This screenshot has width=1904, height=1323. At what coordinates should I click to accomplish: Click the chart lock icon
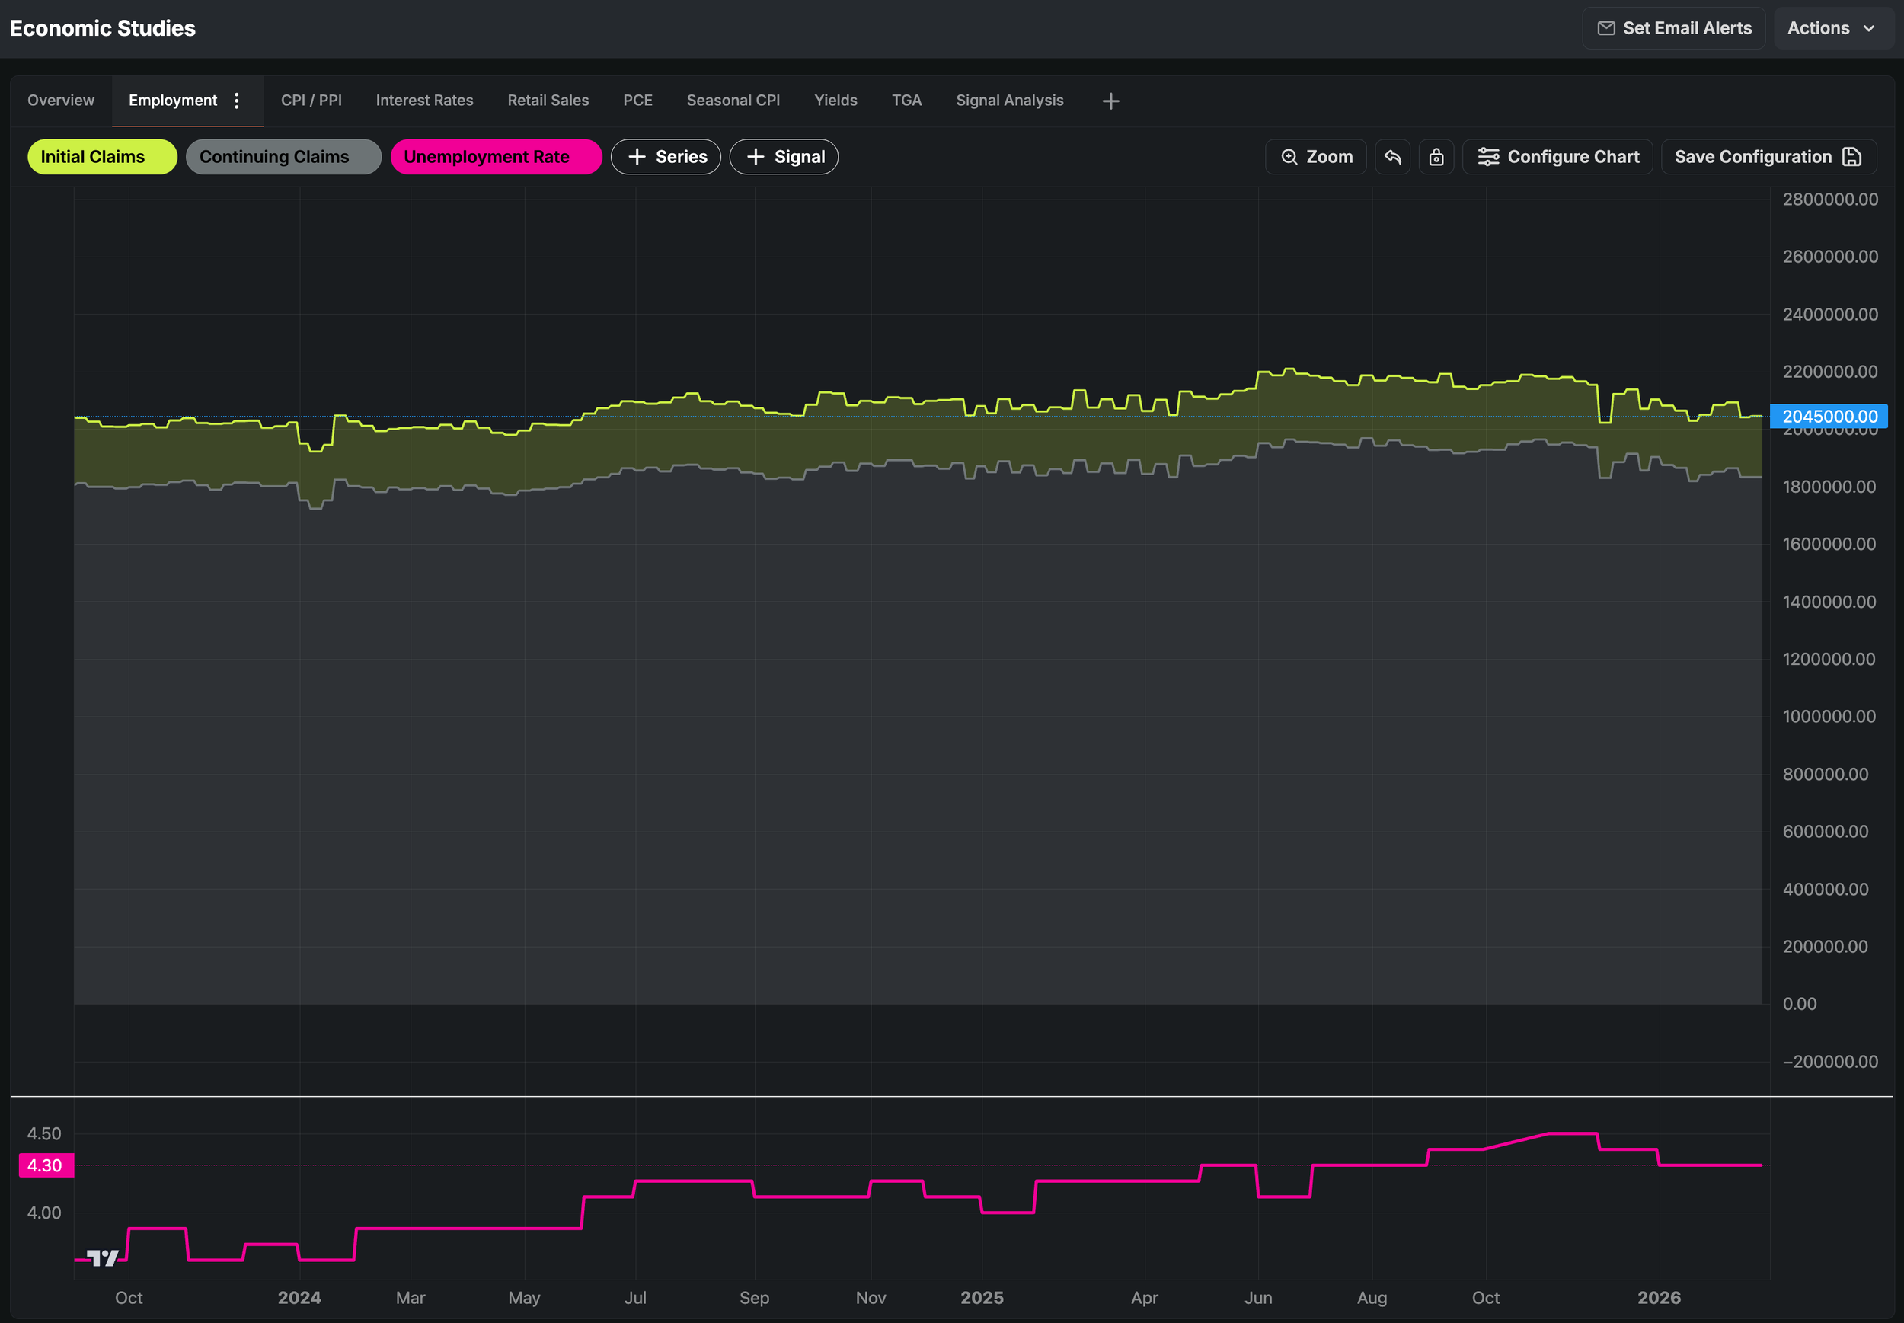coord(1436,157)
